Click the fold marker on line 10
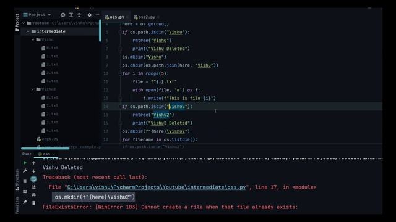Viewport: 396px width, 222px height. 120,73
